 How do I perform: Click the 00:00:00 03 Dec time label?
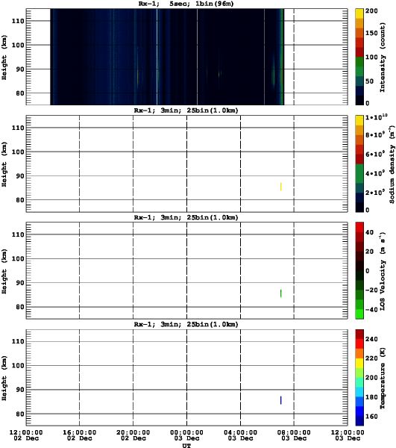pyautogui.click(x=187, y=435)
